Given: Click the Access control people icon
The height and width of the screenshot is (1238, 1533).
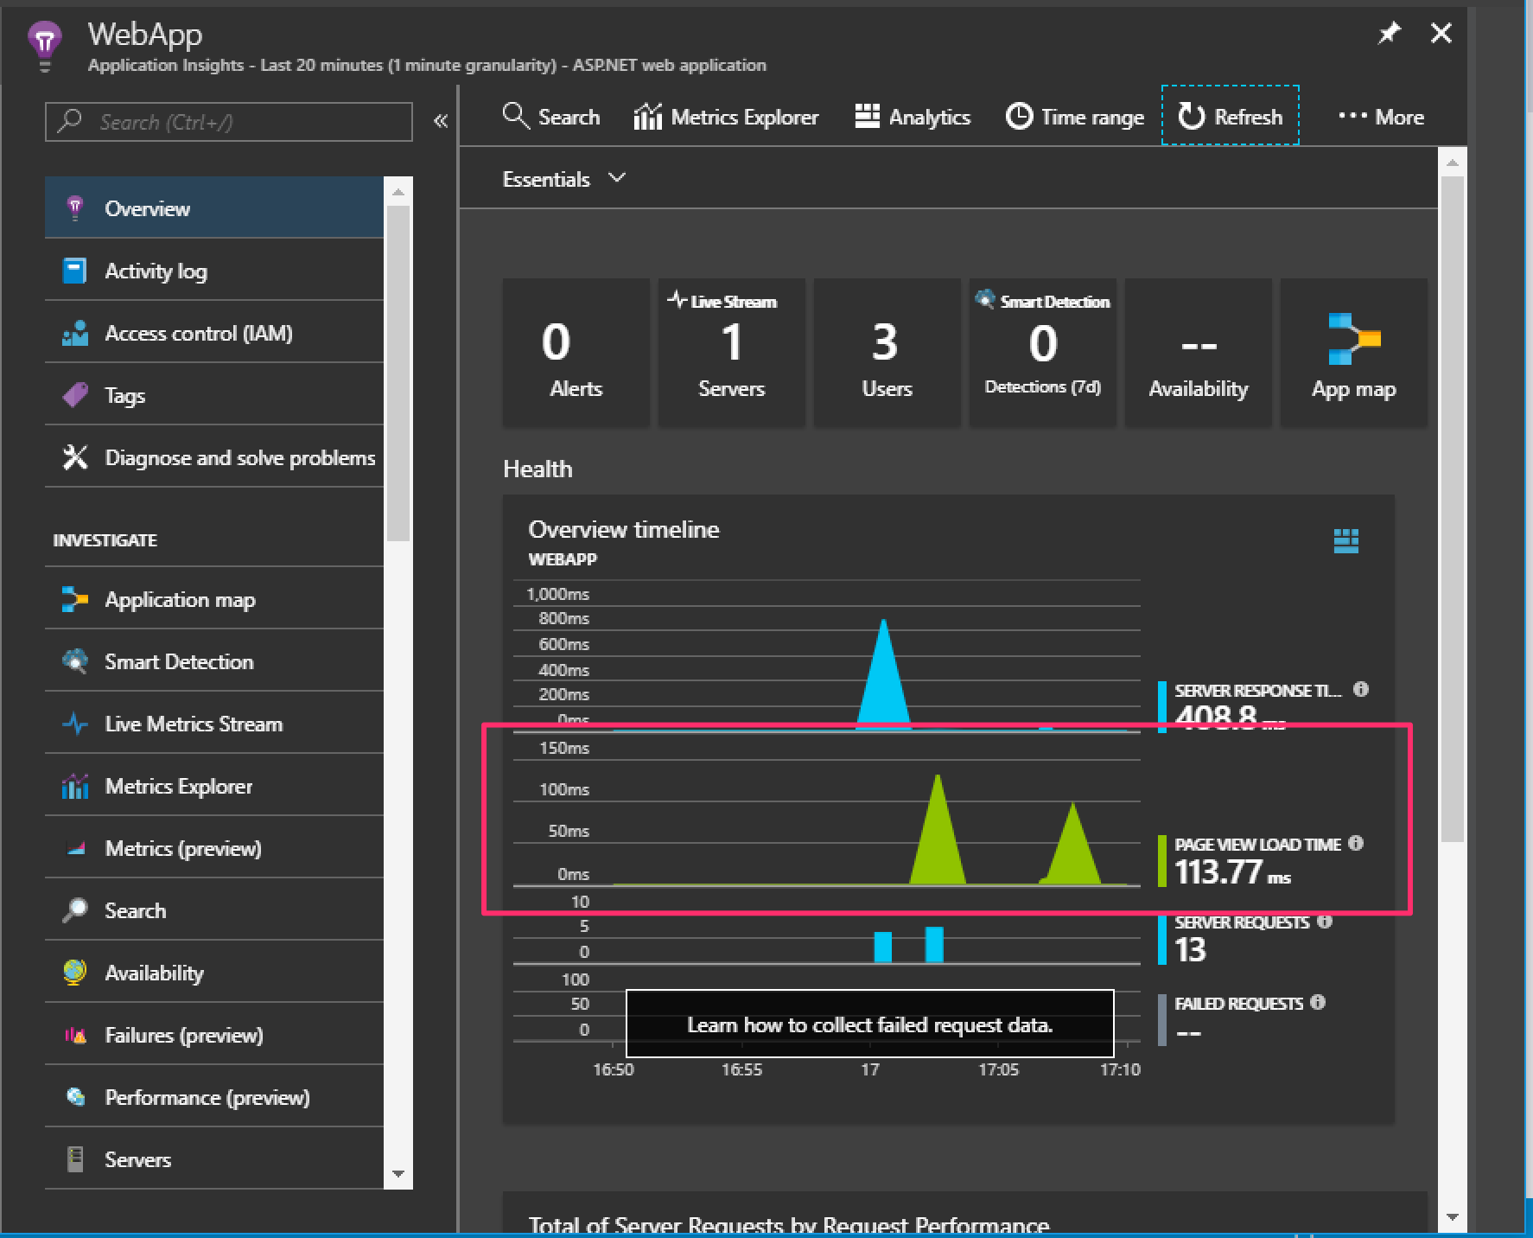Looking at the screenshot, I should pos(75,333).
